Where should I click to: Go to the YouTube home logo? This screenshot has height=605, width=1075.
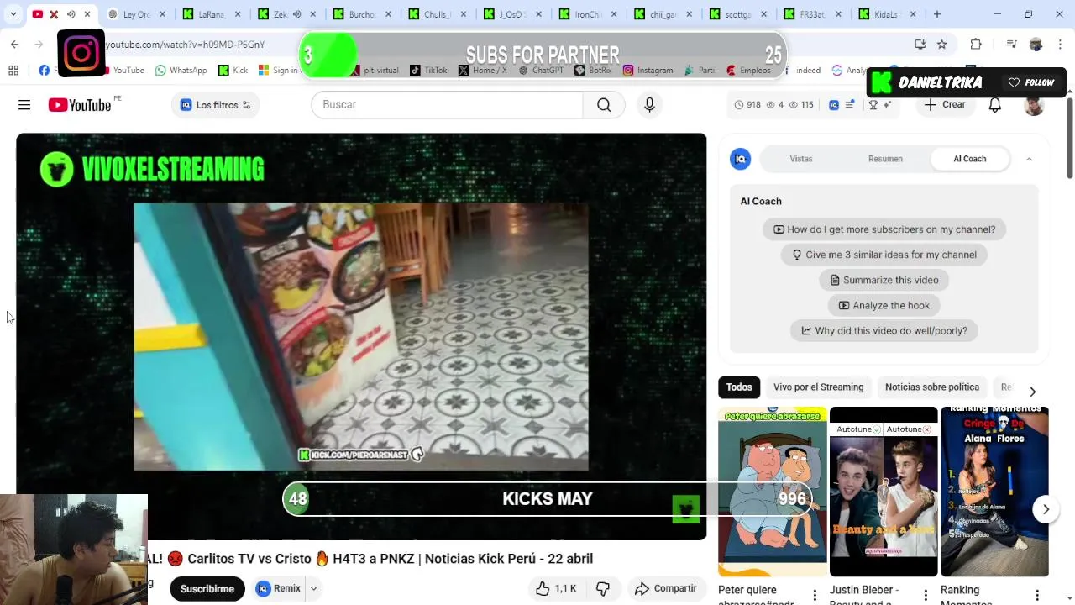[x=80, y=105]
